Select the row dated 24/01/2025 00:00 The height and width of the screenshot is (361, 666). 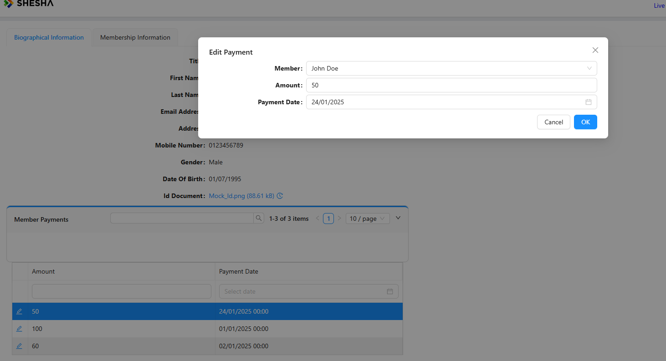(208, 311)
